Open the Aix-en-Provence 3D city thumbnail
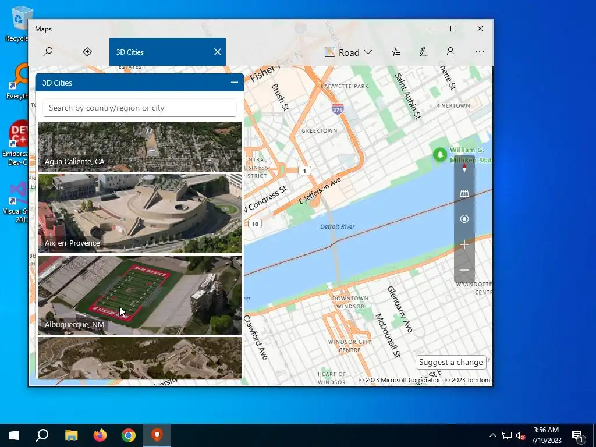The image size is (596, 447). click(140, 214)
